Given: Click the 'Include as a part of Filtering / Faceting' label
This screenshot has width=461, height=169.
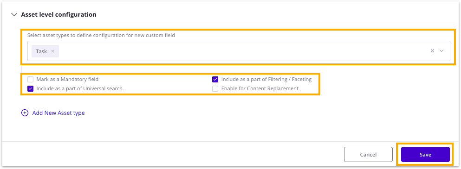Looking at the screenshot, I should (x=266, y=79).
